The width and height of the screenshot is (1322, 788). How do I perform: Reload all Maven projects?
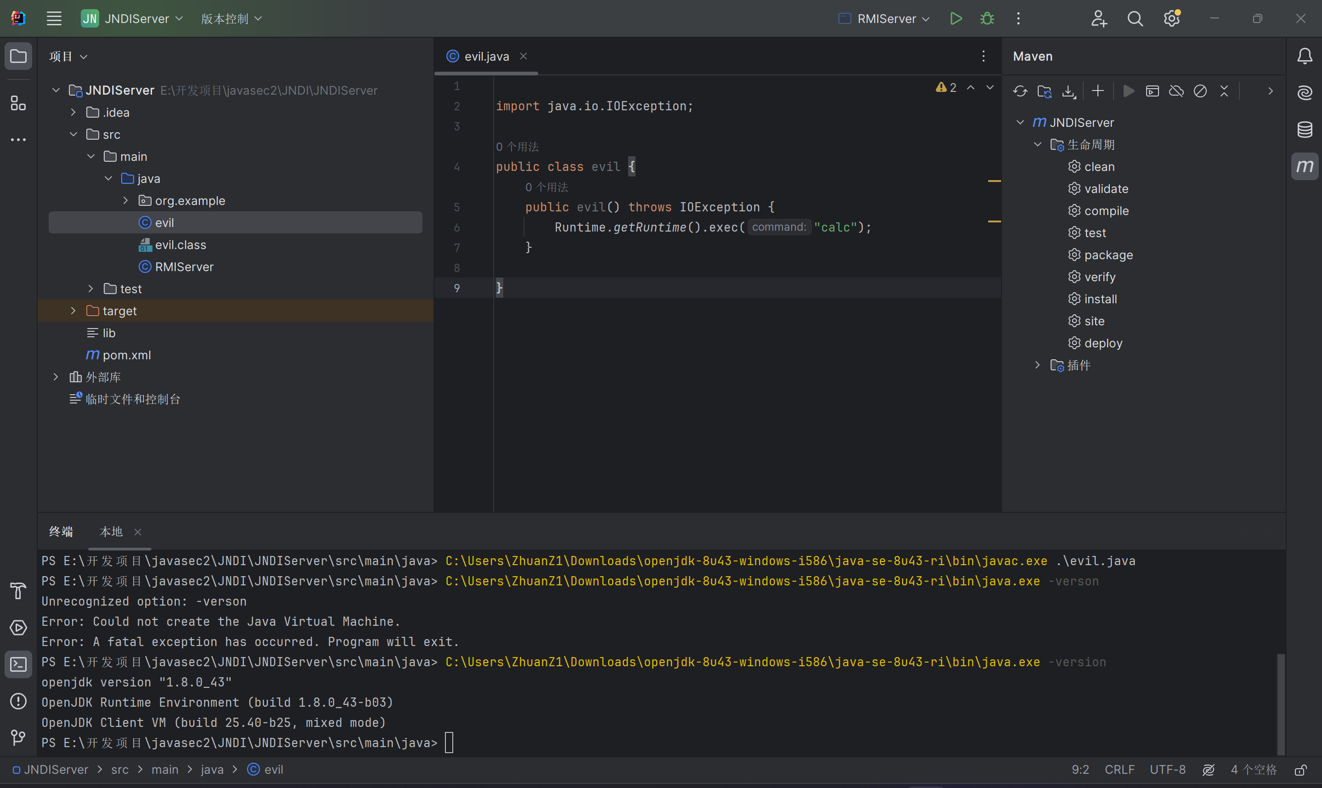[1019, 91]
